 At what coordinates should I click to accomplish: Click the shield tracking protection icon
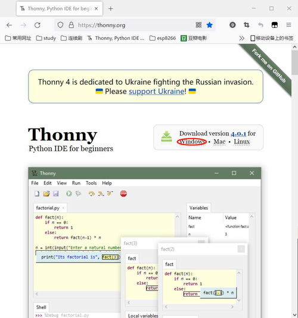60,25
